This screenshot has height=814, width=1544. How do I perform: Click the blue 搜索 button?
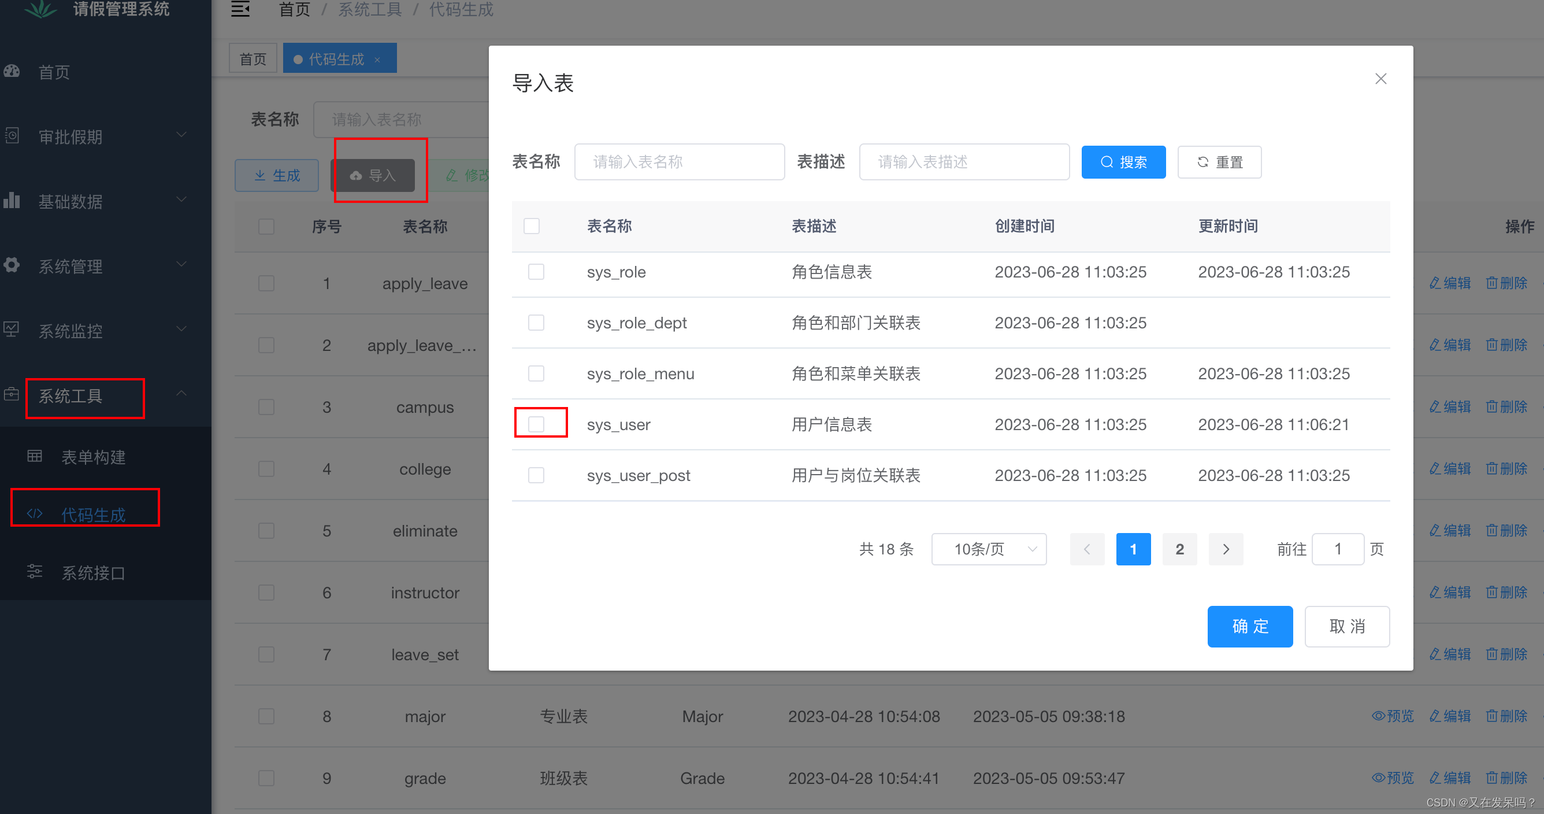[1123, 162]
